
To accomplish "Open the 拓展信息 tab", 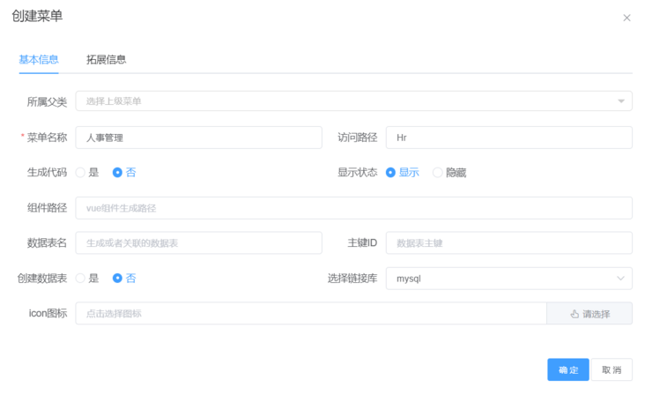I will 106,60.
